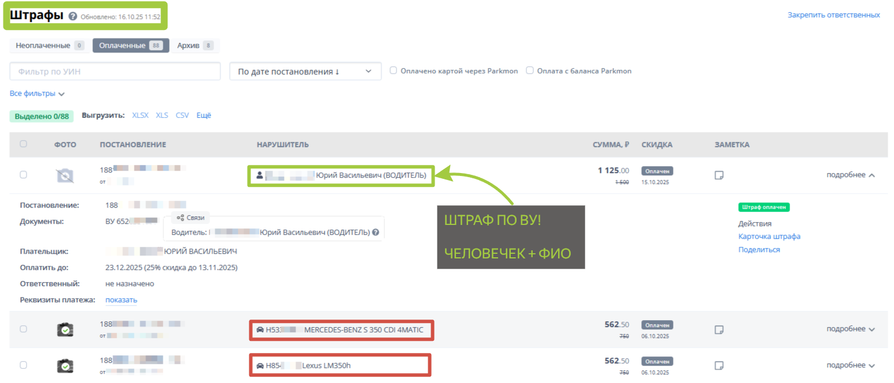Switch to the 'Неоплаченные' tab
The image size is (894, 383).
[x=49, y=46]
